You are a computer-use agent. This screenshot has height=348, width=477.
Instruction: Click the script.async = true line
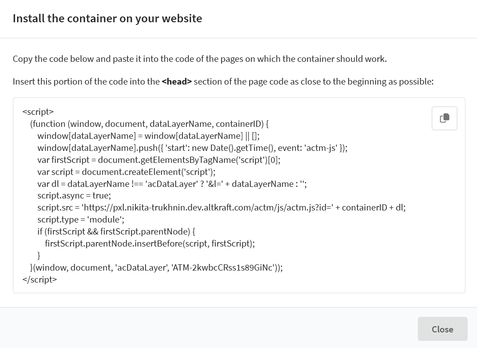click(x=74, y=196)
